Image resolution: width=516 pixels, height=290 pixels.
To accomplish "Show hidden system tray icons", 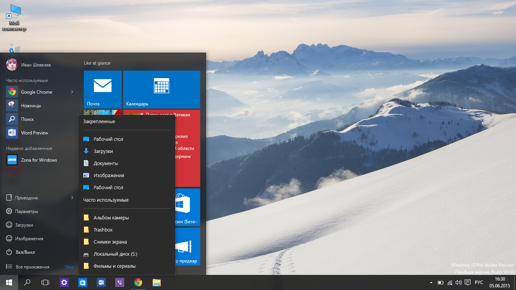I will coord(431,282).
